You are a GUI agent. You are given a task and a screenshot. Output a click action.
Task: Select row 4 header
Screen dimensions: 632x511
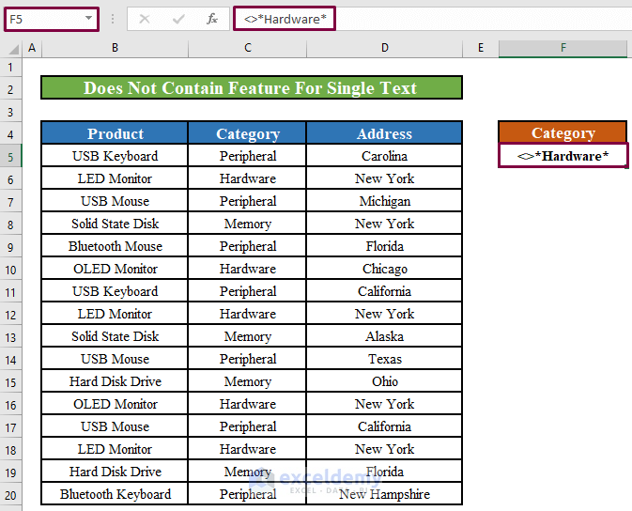[x=10, y=134]
